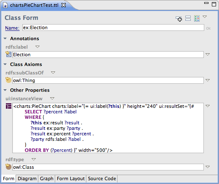Click the rdfs:subClassOf property name
Screen dimensions: 219x184
pyautogui.click(x=24, y=73)
